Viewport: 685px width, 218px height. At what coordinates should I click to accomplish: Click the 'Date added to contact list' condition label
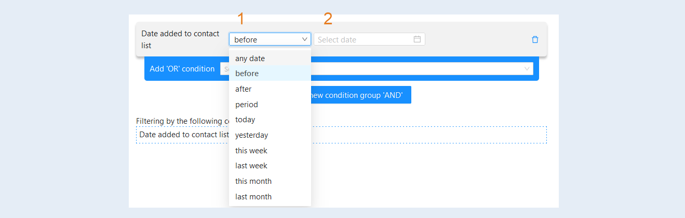click(181, 39)
